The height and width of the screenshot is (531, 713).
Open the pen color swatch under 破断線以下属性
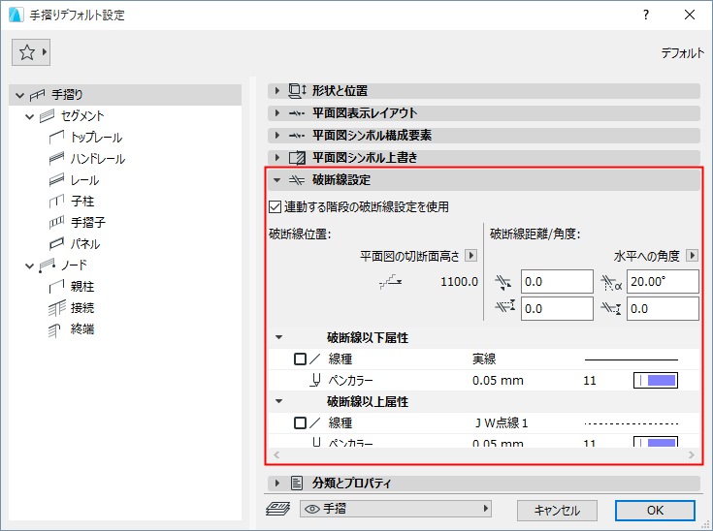[656, 380]
